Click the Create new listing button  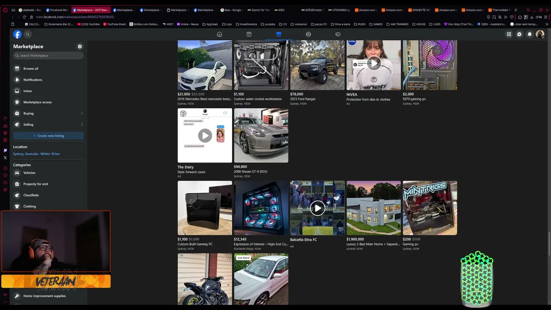[x=48, y=136]
